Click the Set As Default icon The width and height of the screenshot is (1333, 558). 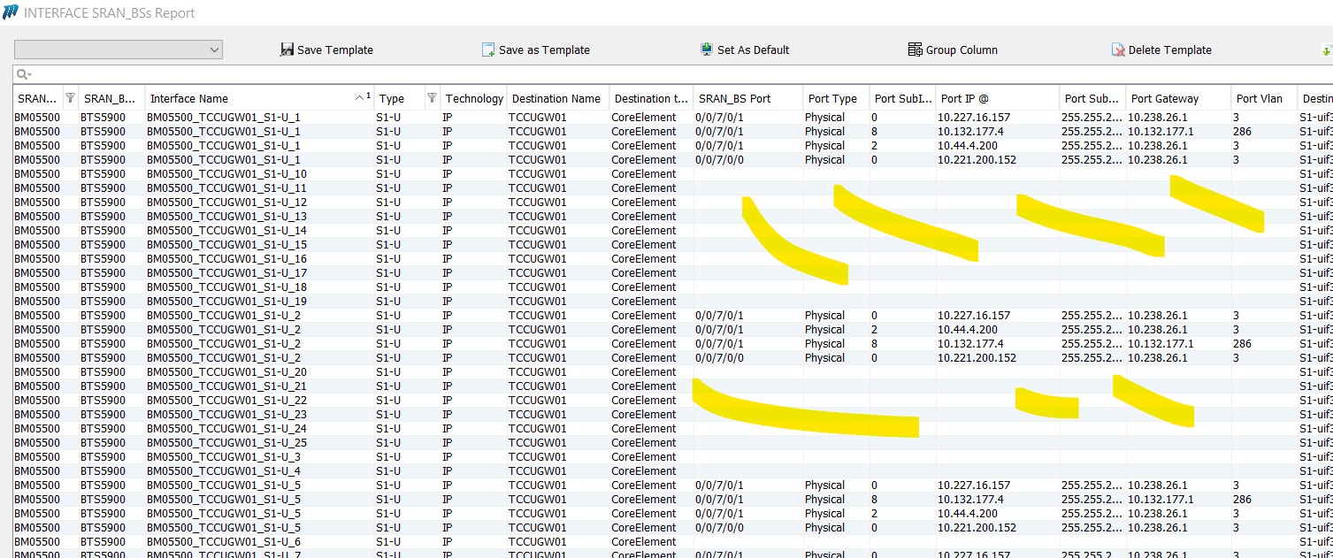coord(707,50)
